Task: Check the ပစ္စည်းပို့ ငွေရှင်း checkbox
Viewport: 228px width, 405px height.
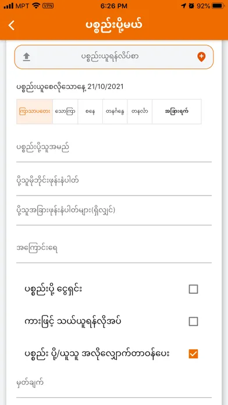Action: tap(194, 289)
